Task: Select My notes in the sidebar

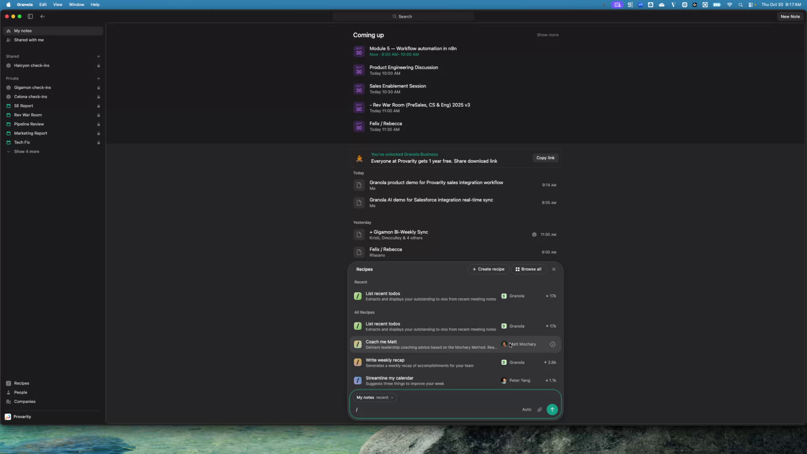Action: (23, 30)
